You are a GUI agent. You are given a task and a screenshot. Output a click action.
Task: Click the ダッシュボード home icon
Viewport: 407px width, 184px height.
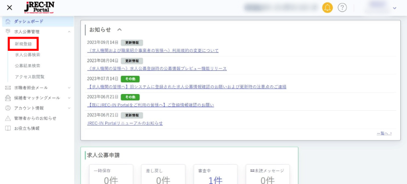8,21
